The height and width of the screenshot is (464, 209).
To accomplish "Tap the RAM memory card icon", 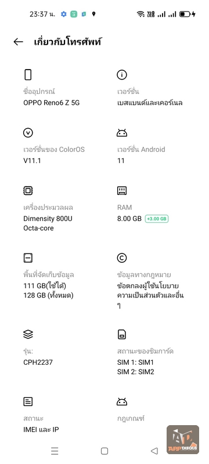I will tap(122, 191).
